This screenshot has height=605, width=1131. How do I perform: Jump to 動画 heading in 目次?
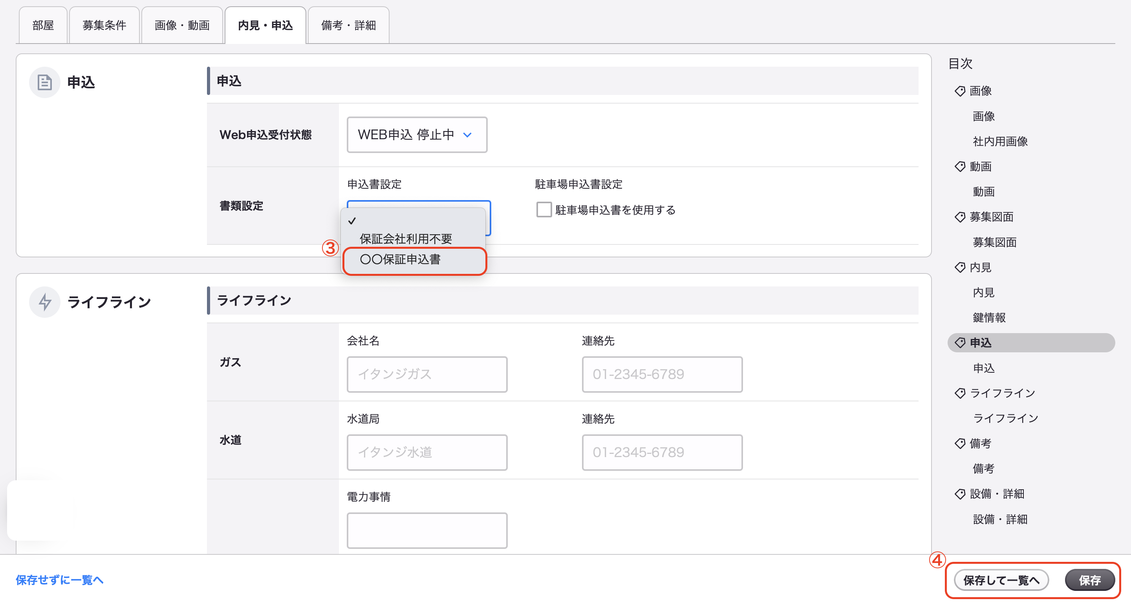pyautogui.click(x=981, y=167)
